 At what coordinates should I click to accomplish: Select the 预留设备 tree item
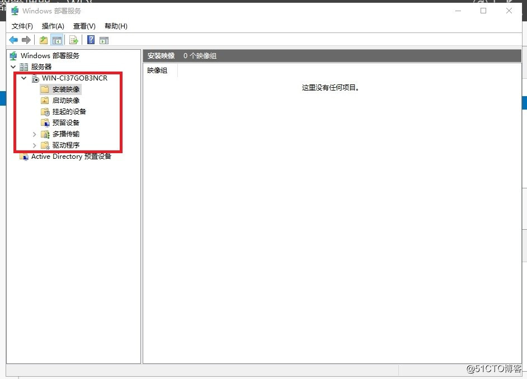click(66, 123)
